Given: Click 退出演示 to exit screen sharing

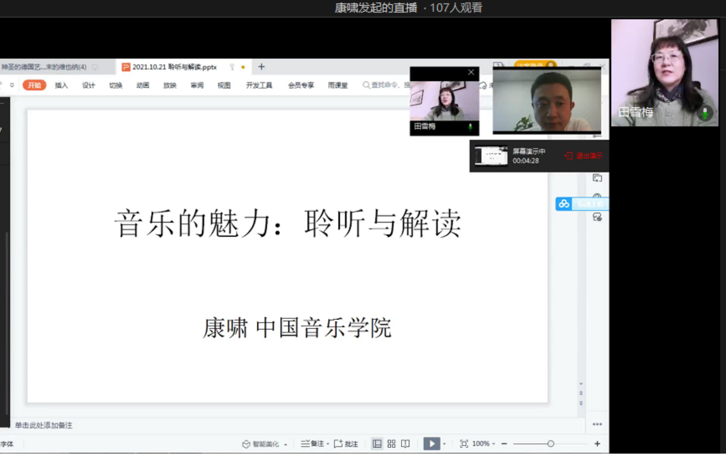Looking at the screenshot, I should tap(583, 155).
